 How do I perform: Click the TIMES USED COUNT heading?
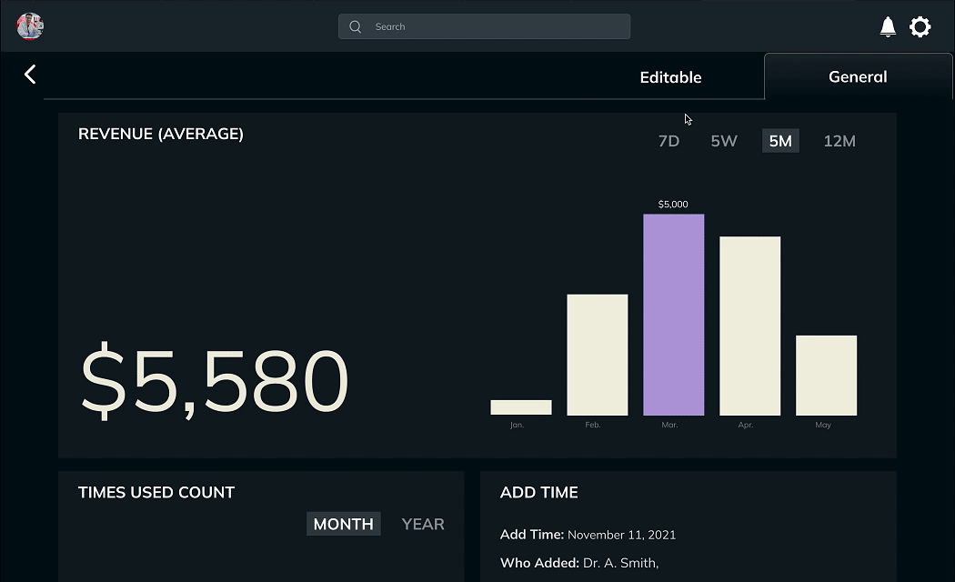[x=156, y=493]
